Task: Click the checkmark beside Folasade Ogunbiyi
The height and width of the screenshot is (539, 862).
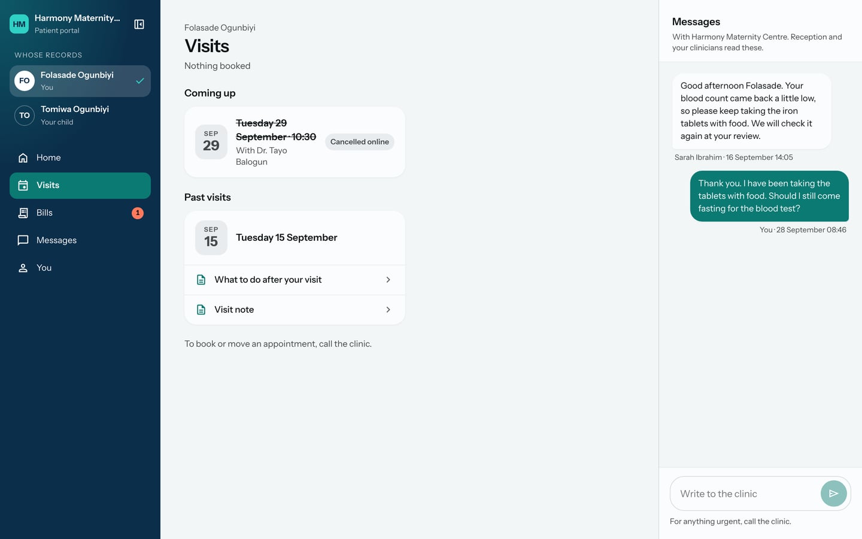Action: (139, 81)
